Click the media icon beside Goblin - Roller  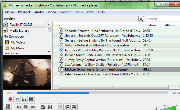(61, 45)
